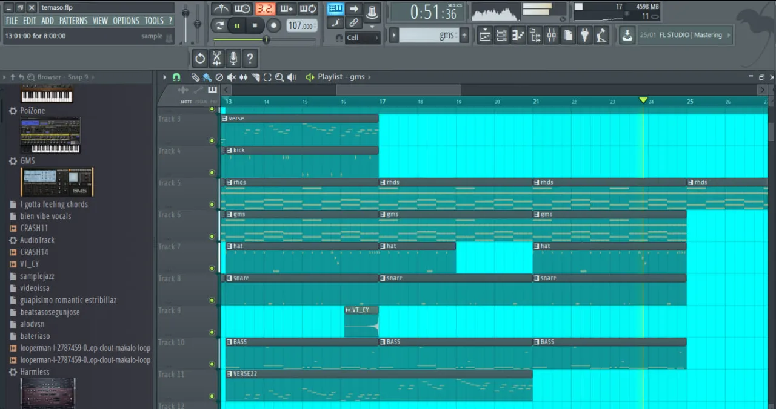
Task: Select the Delete tool in Playlist toolbar
Action: [x=219, y=77]
